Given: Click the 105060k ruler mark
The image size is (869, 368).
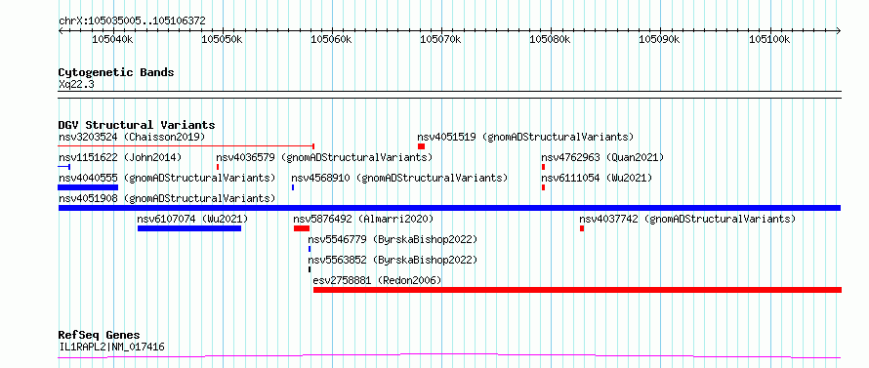Looking at the screenshot, I should click(331, 40).
